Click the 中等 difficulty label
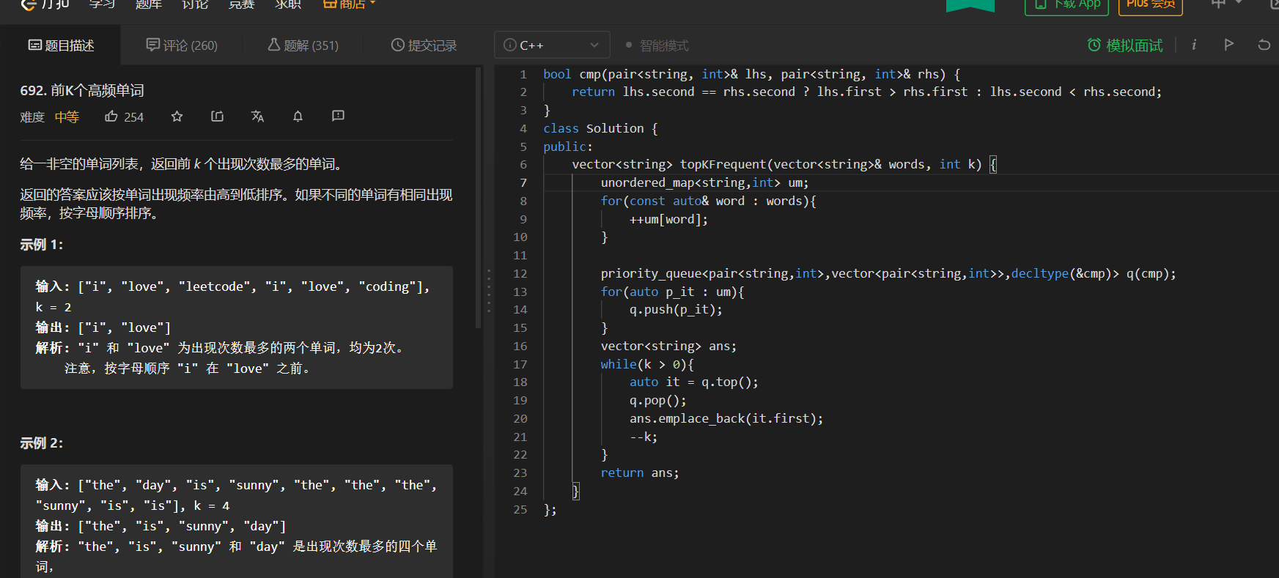This screenshot has height=578, width=1279. tap(67, 116)
